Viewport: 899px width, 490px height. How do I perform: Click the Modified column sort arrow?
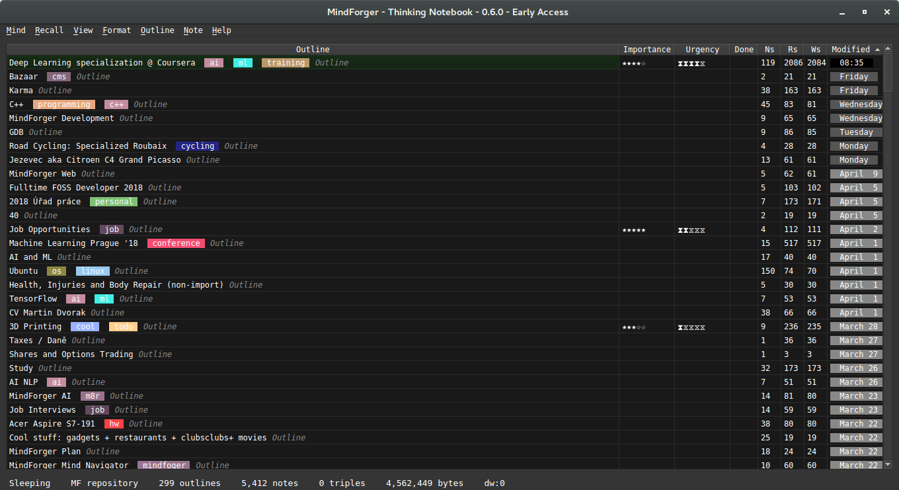[x=877, y=50]
